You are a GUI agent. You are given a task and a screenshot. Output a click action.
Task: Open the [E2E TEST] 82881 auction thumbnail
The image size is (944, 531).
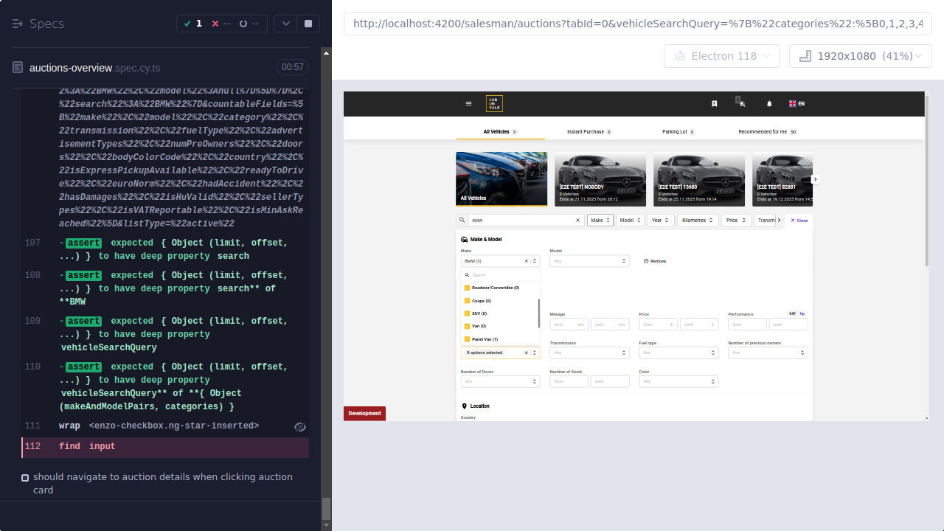[x=782, y=178]
